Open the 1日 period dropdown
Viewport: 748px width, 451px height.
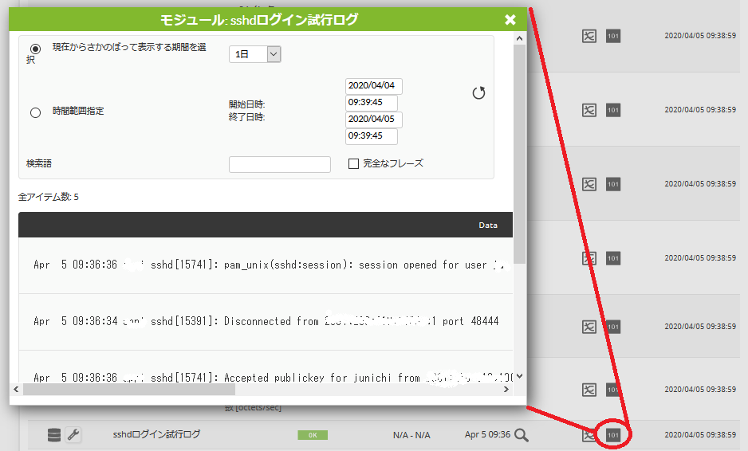[x=254, y=54]
